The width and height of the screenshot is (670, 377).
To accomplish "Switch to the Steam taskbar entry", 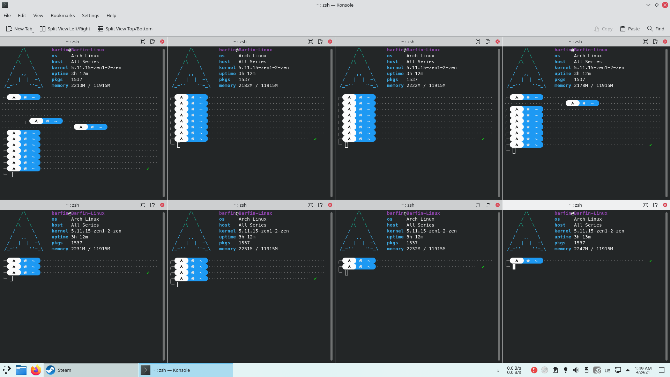I will tap(91, 370).
